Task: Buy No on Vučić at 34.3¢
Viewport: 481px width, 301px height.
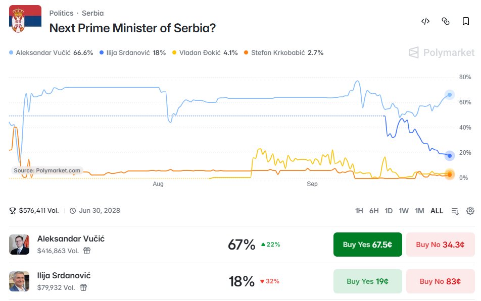Action: pos(440,245)
